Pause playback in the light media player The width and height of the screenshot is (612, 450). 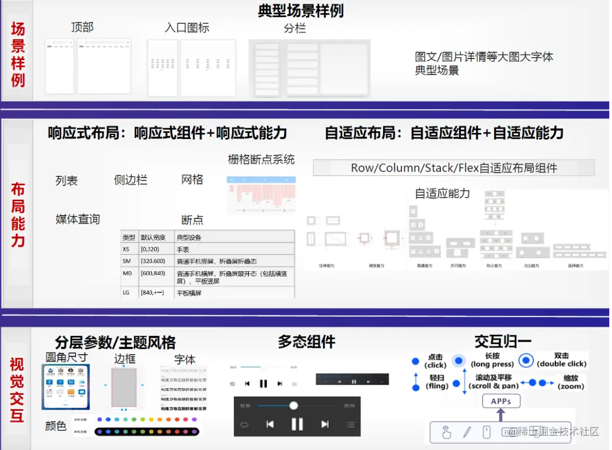(x=263, y=384)
